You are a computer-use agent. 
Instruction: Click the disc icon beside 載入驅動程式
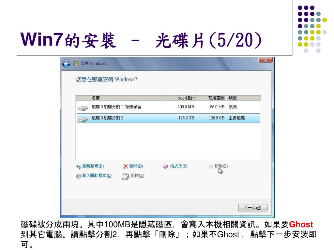(x=78, y=176)
